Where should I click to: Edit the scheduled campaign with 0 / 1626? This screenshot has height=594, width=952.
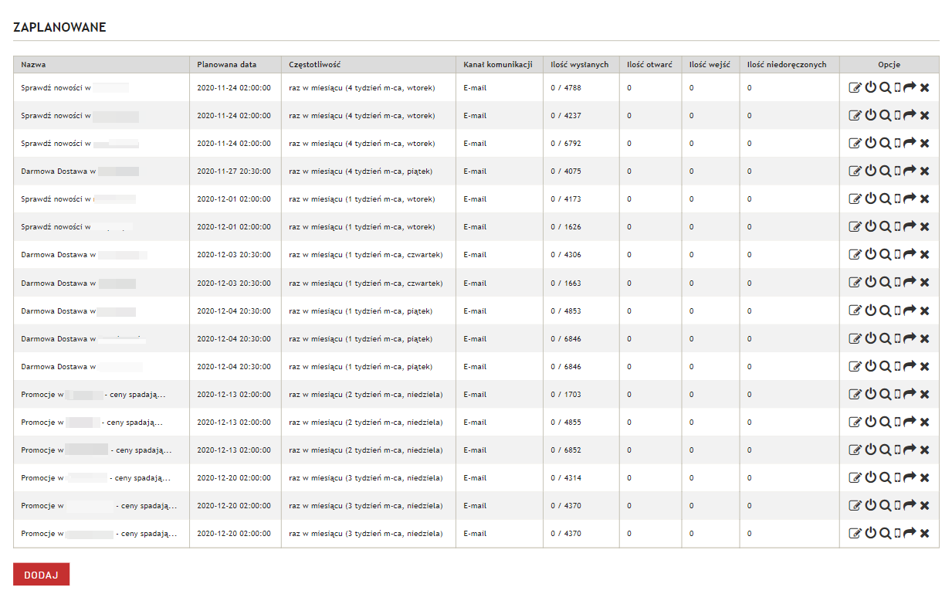tap(855, 226)
